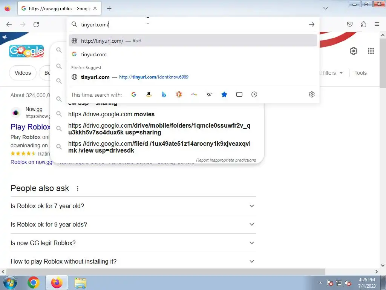386x290 pixels.
Task: Search history using the clock icon
Action: pyautogui.click(x=254, y=94)
